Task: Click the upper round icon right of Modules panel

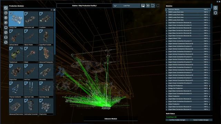Action: [215, 8]
